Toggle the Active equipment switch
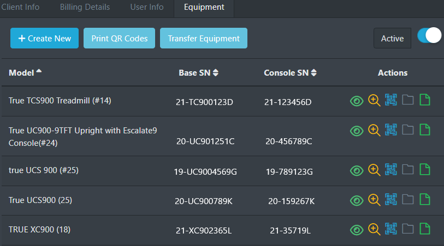 point(429,36)
